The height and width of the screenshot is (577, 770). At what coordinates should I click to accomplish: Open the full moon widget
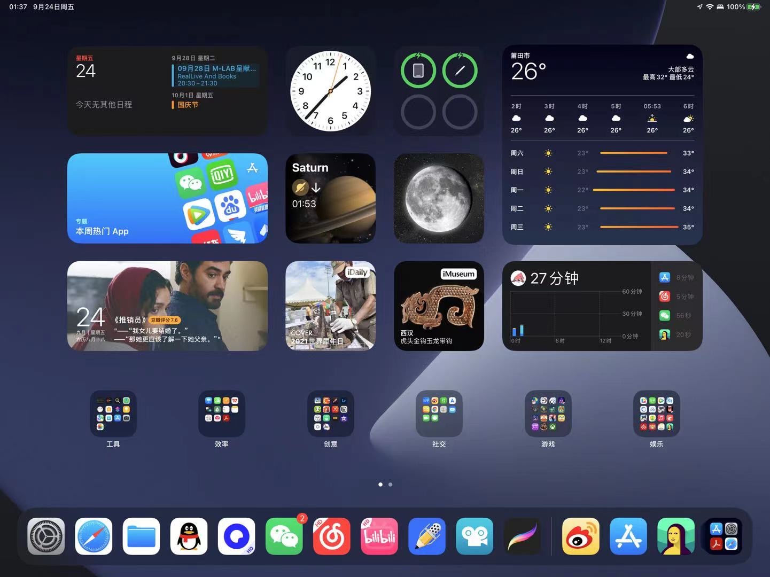pos(439,198)
